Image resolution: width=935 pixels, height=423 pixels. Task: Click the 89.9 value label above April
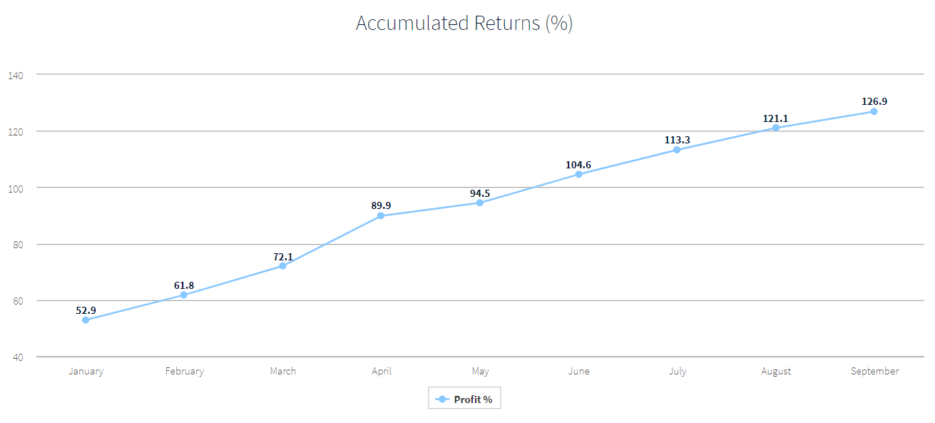tap(381, 205)
